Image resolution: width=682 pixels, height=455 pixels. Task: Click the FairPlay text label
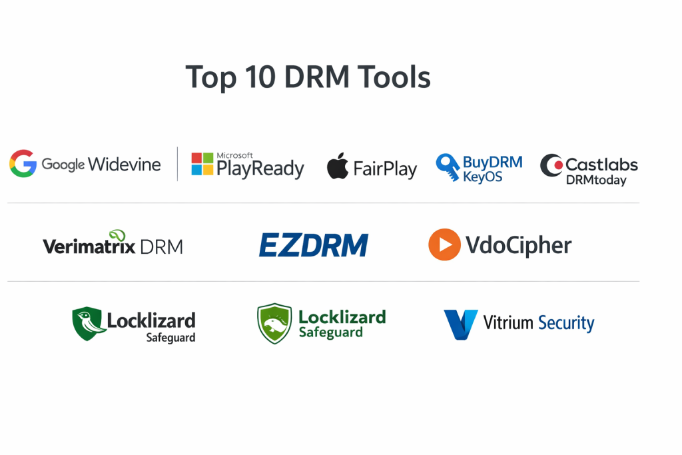[x=385, y=169]
